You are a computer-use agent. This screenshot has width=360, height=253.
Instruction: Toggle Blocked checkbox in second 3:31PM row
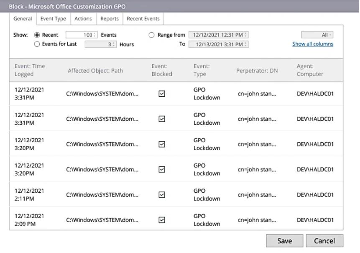coord(162,119)
